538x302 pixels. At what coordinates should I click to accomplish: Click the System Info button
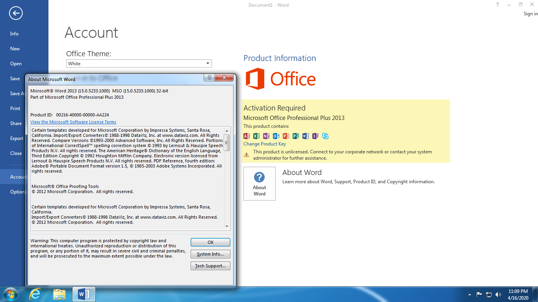pos(210,254)
